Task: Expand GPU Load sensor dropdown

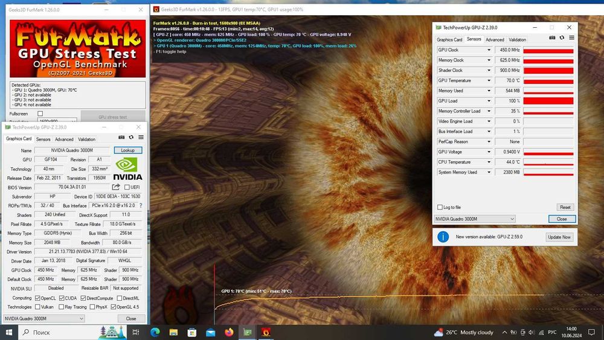Action: tap(489, 101)
